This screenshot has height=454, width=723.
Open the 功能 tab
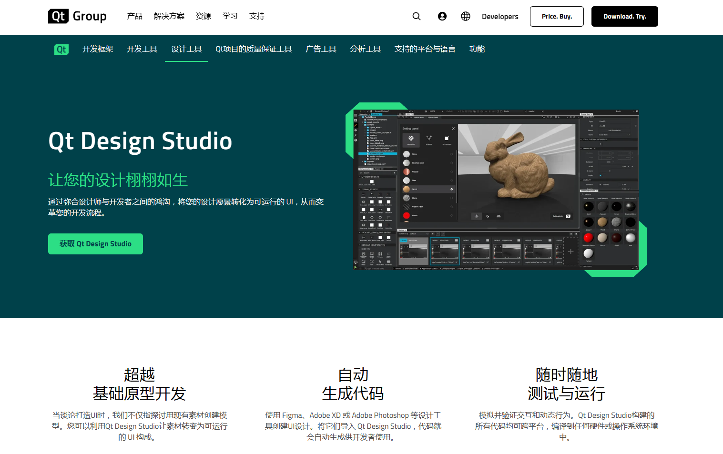click(x=477, y=49)
